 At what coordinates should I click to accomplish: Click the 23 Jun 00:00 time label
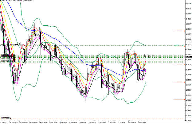(33, 122)
